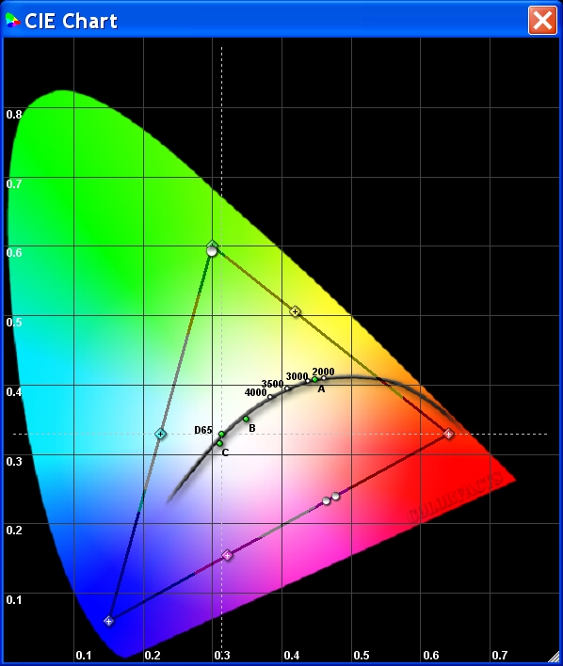This screenshot has width=563, height=666.
Task: Click the 3000K point on blackbody curve
Action: (x=308, y=381)
